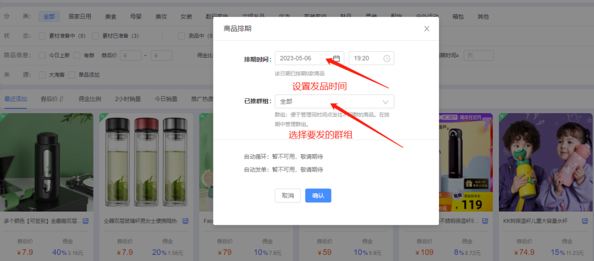This screenshot has width=594, height=261.
Task: Click 该日期已排期0款商品 hint text
Action: [300, 74]
